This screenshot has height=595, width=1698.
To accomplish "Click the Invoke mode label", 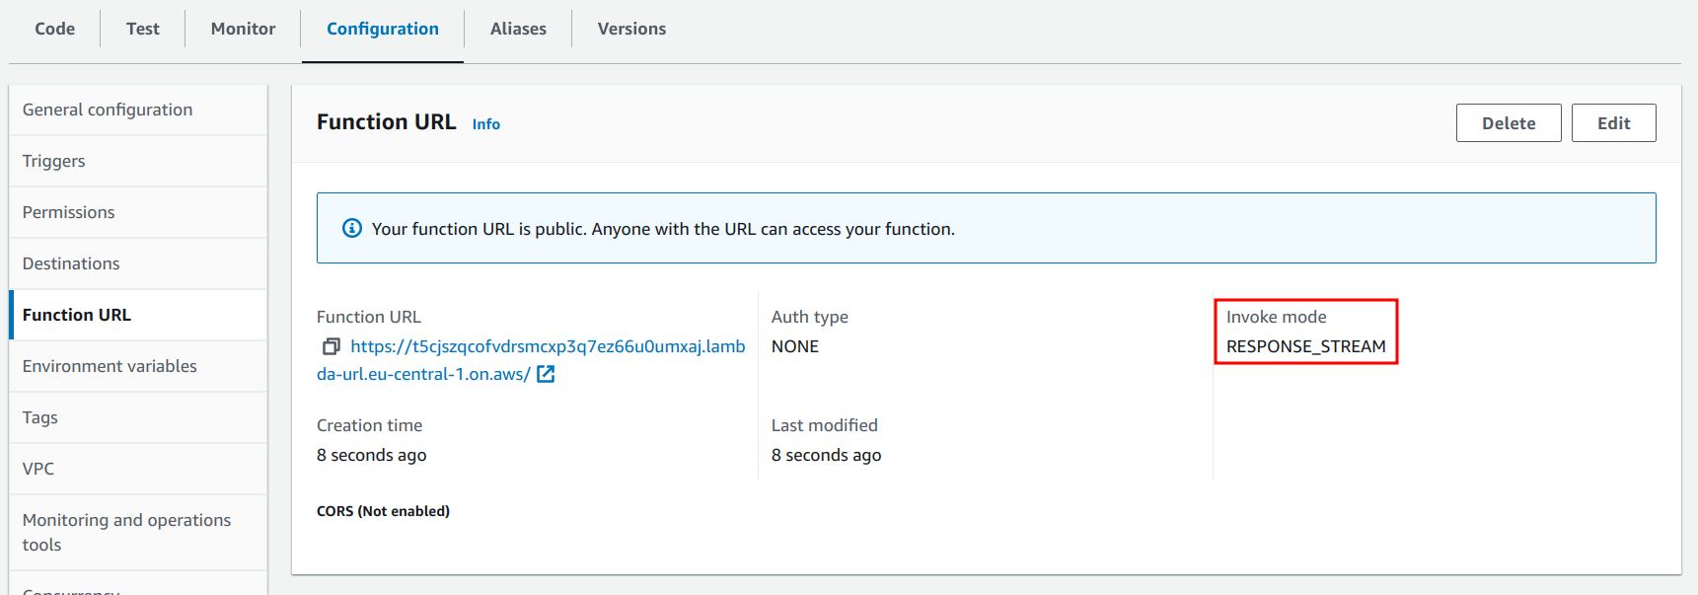I will point(1277,317).
